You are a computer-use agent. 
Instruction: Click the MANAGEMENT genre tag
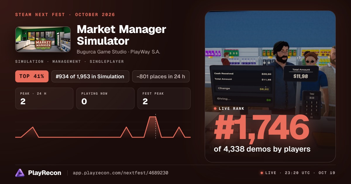[66, 62]
